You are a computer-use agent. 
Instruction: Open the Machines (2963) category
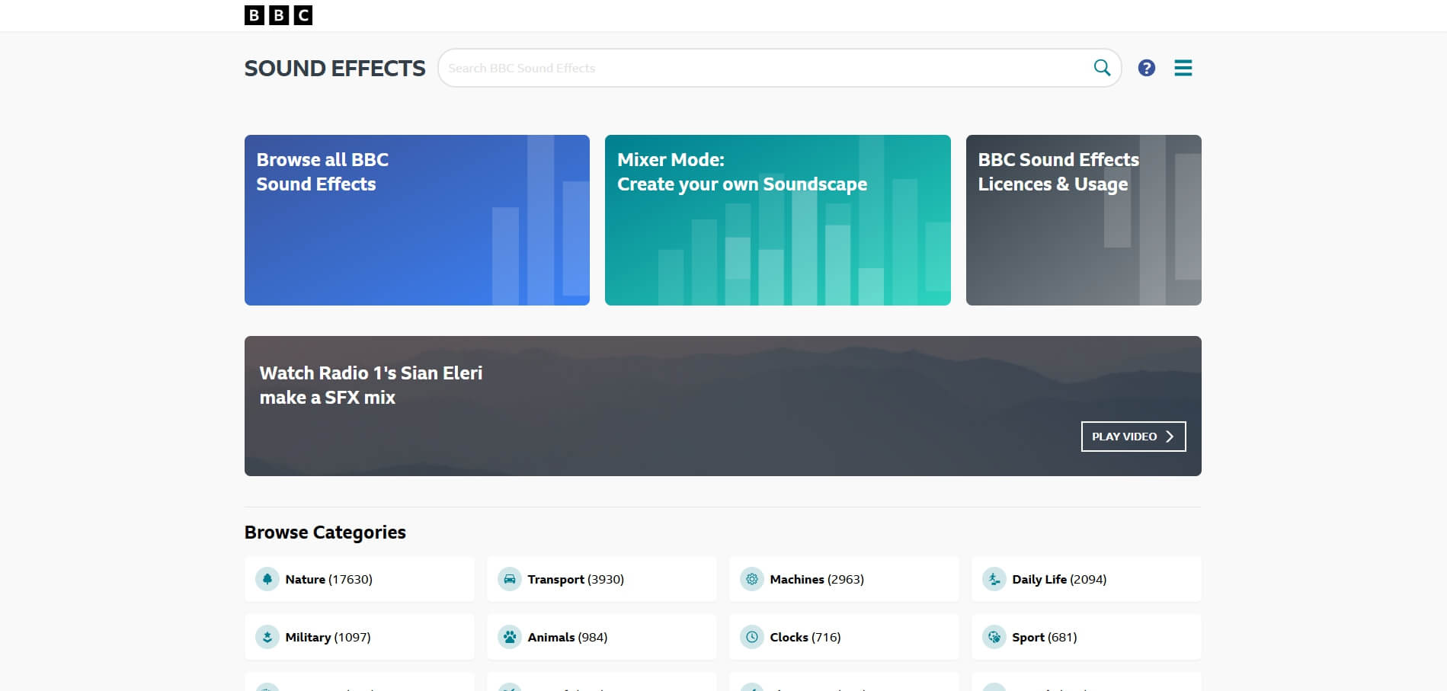point(844,579)
